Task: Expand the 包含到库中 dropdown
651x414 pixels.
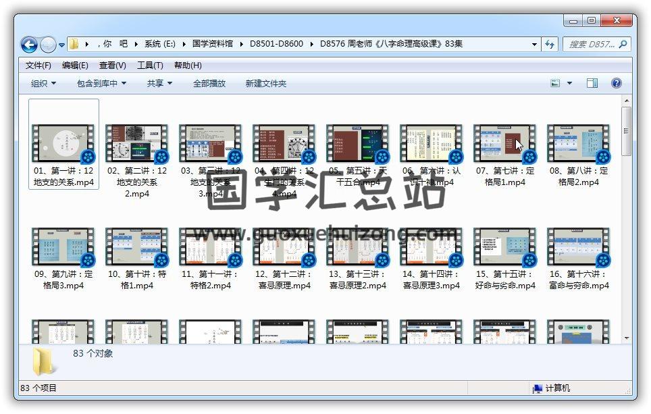Action: point(101,83)
